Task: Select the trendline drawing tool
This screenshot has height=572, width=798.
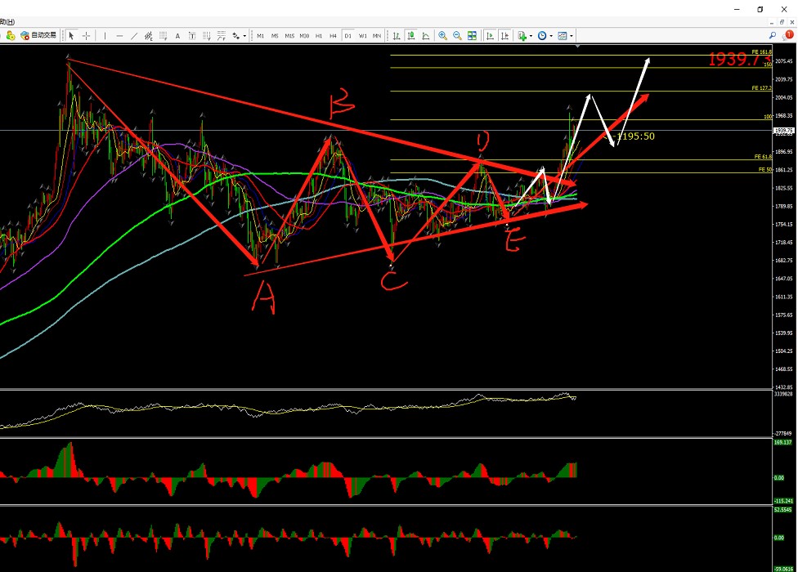Action: point(134,36)
